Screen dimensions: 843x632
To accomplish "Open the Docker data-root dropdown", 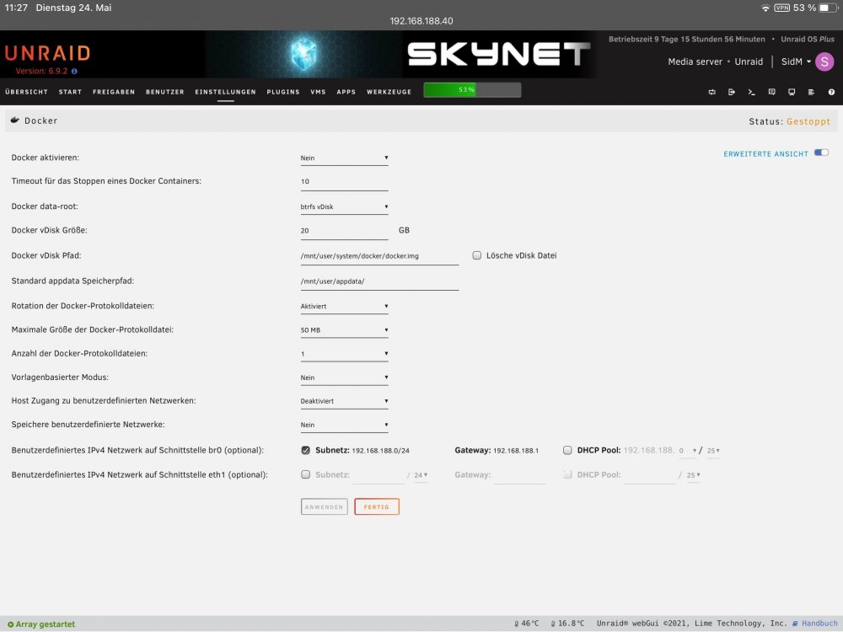I will (344, 207).
